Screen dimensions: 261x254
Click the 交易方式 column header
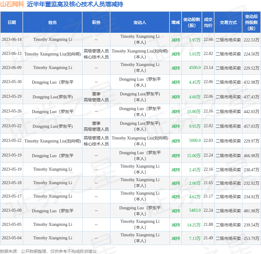pos(228,22)
